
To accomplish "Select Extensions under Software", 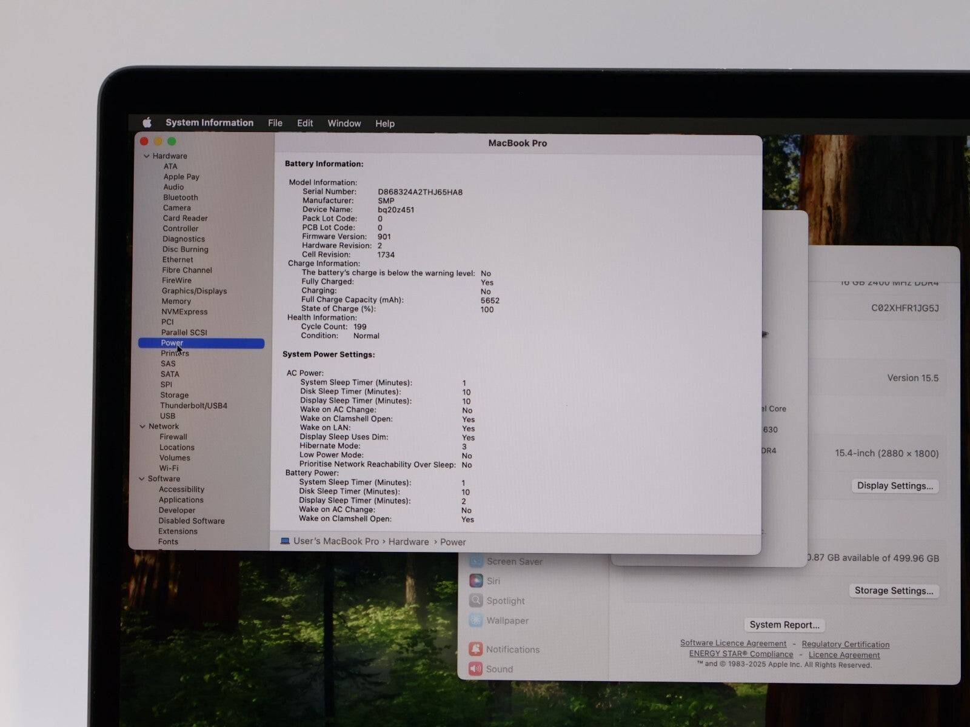I will tap(178, 531).
